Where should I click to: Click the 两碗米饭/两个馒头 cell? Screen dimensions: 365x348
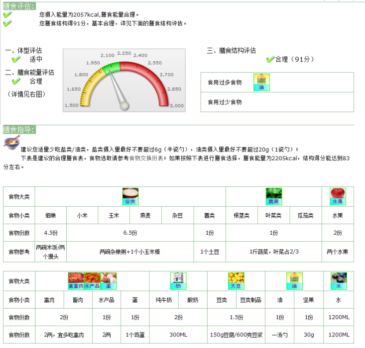pyautogui.click(x=51, y=252)
